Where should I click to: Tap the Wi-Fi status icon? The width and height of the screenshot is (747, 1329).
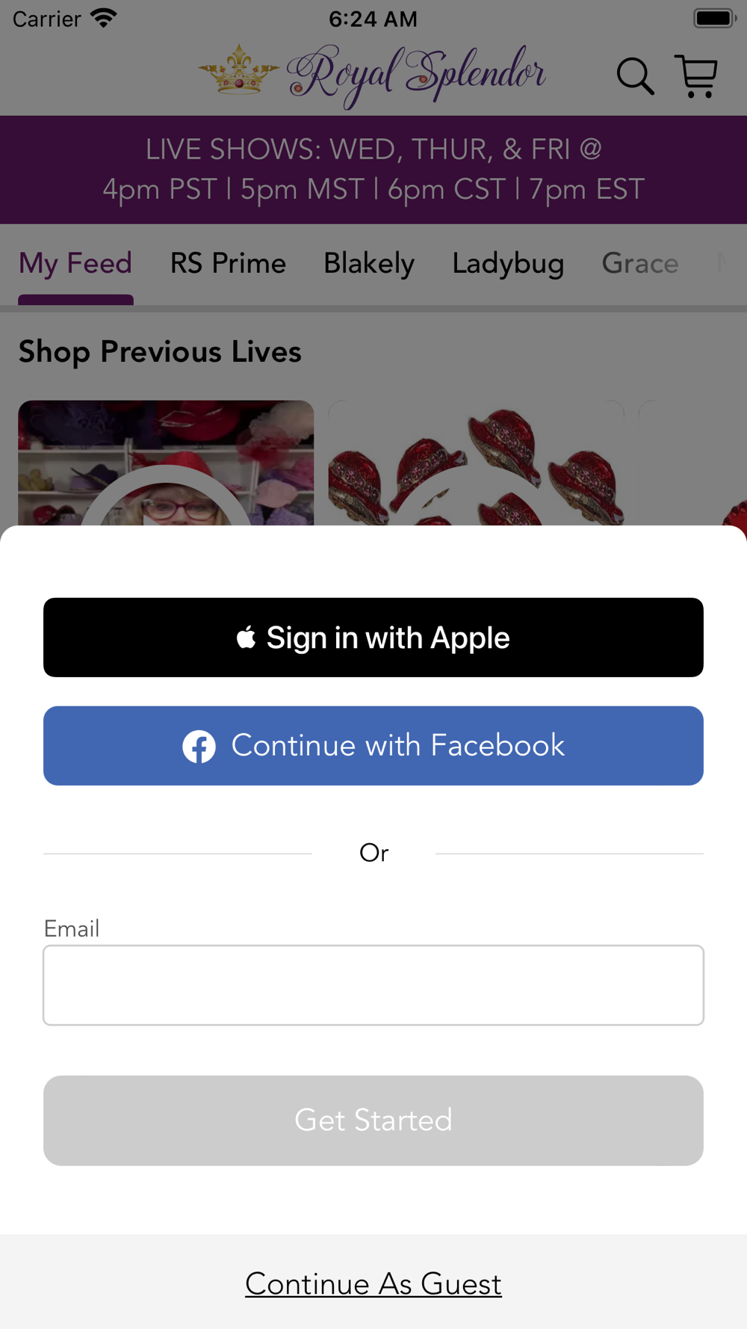104,19
